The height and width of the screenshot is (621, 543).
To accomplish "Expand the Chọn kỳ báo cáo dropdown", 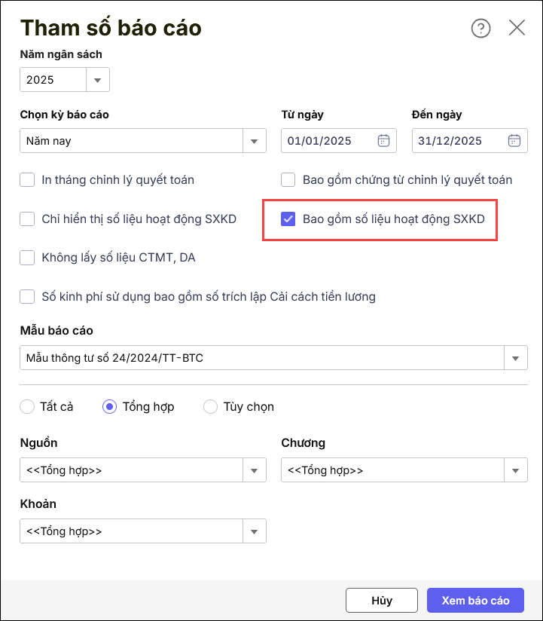I will tap(254, 141).
